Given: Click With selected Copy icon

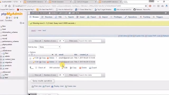Looking at the screenshot, I should 71,68.
